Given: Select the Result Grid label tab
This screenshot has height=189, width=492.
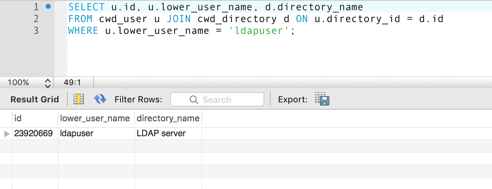Looking at the screenshot, I should (x=35, y=100).
